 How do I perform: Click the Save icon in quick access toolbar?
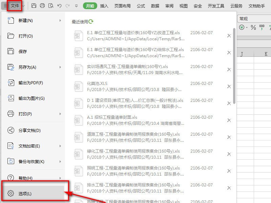click(x=34, y=5)
